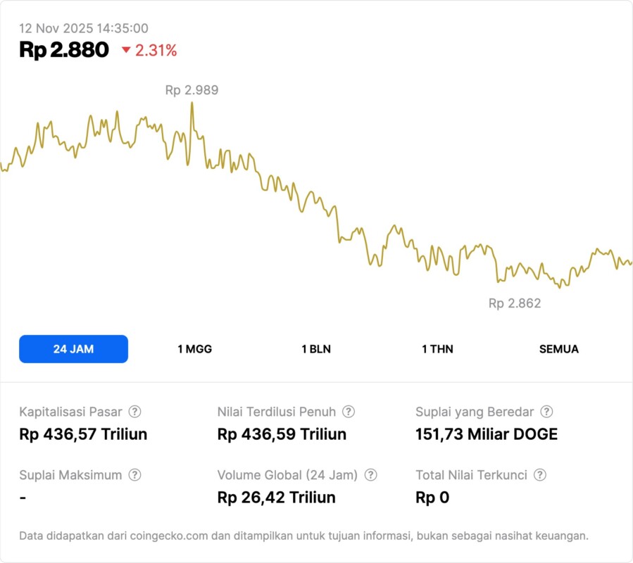633x563 pixels.
Task: Show the Total Nilai Terkunci help icon
Action: pos(540,475)
